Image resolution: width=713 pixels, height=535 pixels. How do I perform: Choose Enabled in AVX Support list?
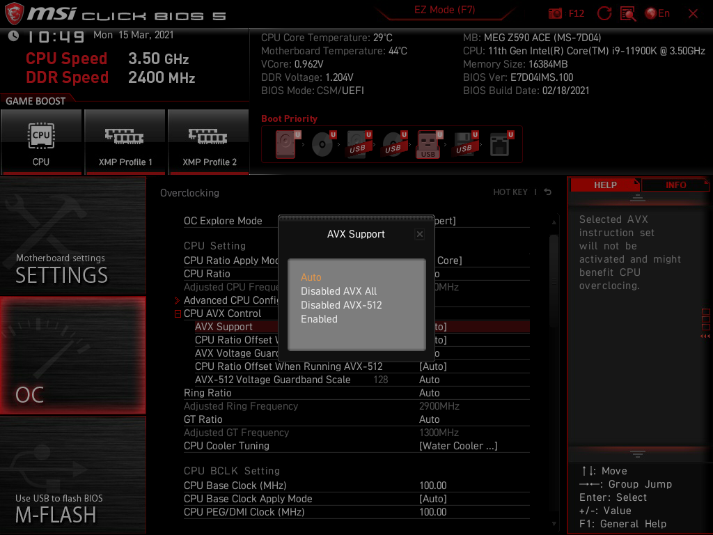(319, 319)
